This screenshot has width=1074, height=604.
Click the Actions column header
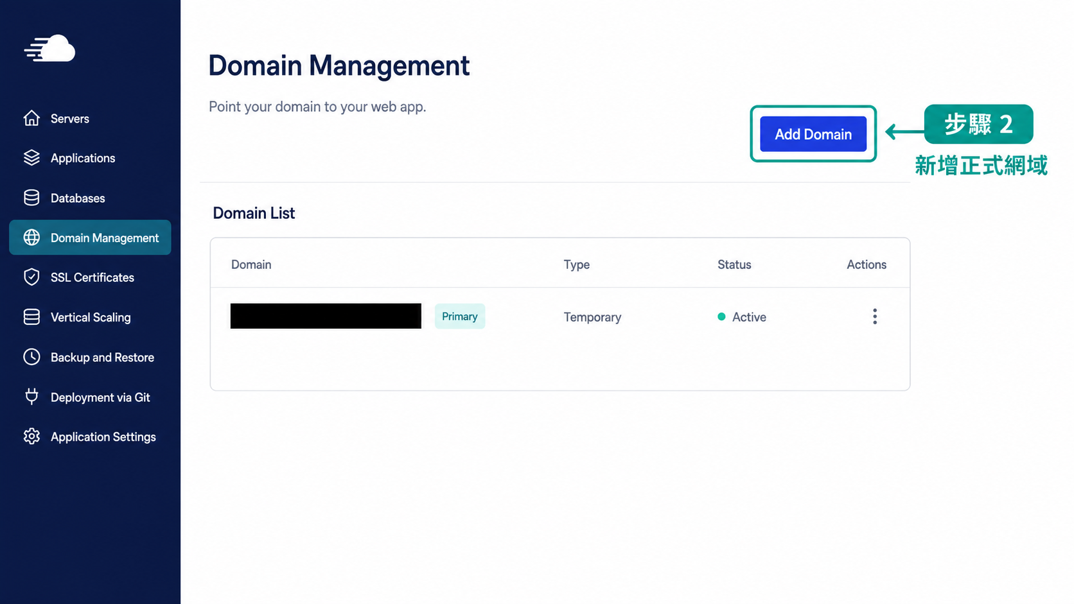867,264
